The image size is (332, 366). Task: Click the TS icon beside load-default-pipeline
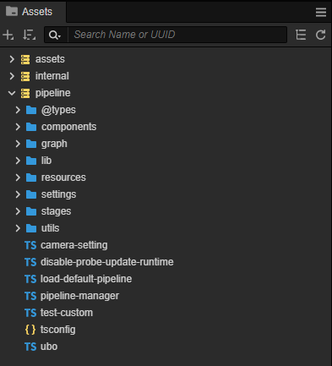coord(30,279)
